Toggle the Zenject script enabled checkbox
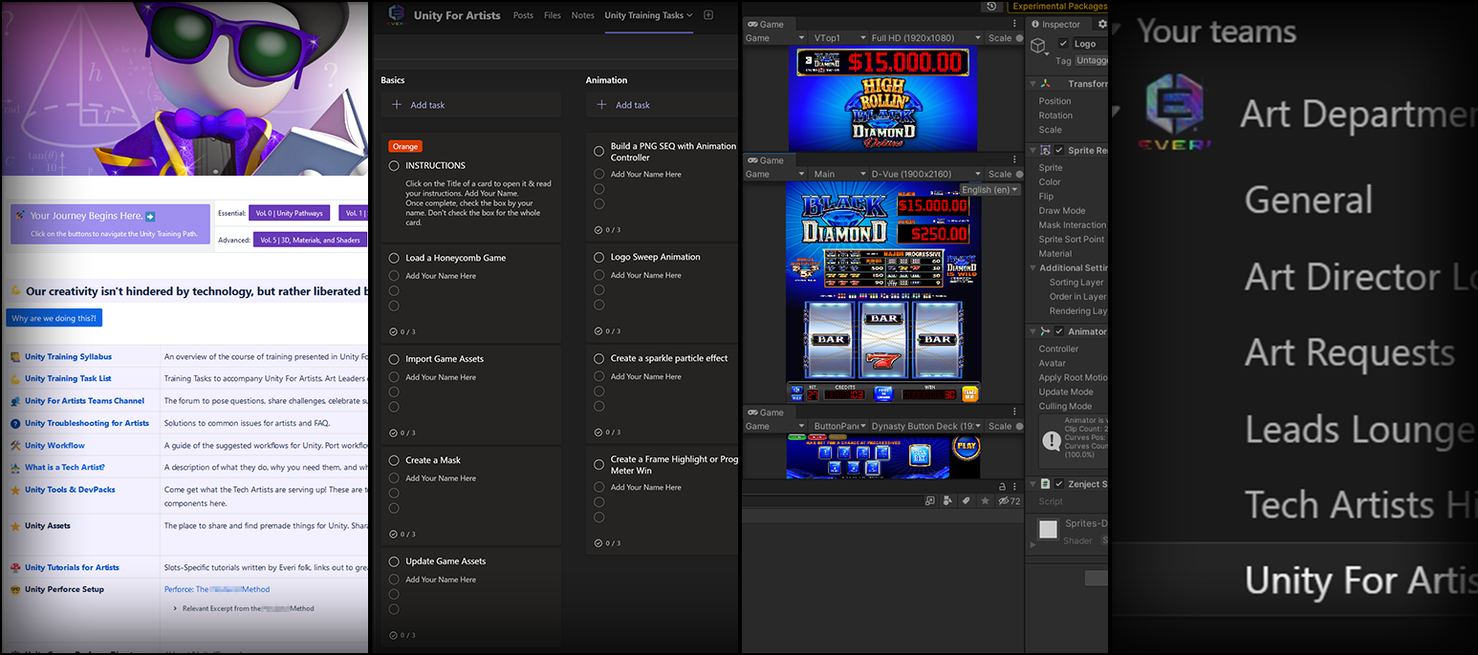Image resolution: width=1478 pixels, height=655 pixels. (x=1059, y=484)
